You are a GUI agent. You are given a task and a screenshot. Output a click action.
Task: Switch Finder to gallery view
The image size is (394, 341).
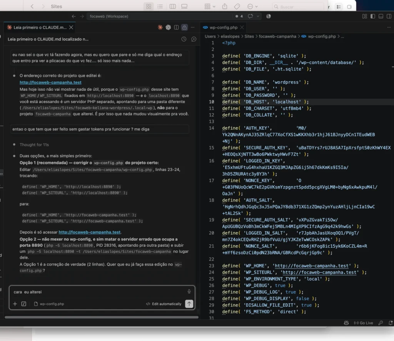pyautogui.click(x=184, y=6)
